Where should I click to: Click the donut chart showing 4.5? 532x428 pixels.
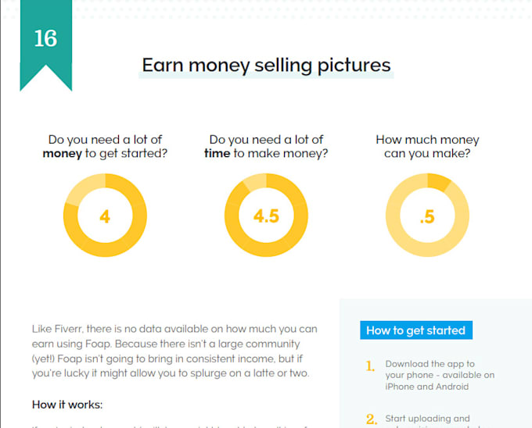click(x=266, y=216)
